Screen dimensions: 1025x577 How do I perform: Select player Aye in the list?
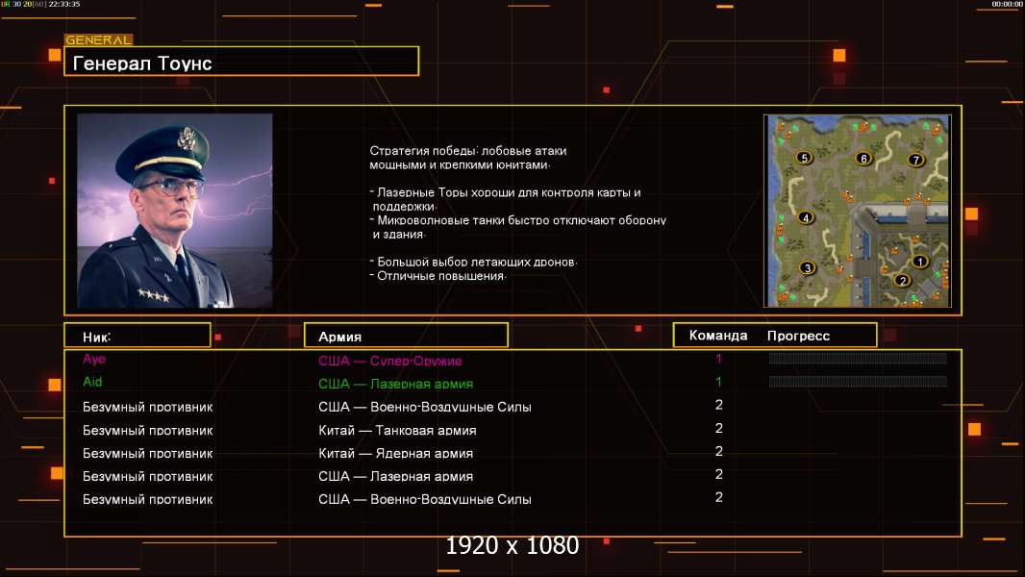(x=94, y=359)
